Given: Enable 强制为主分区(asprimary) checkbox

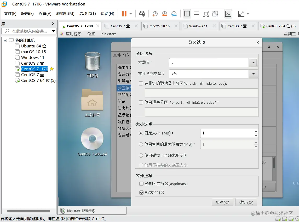Looking at the screenshot, I should (141, 184).
